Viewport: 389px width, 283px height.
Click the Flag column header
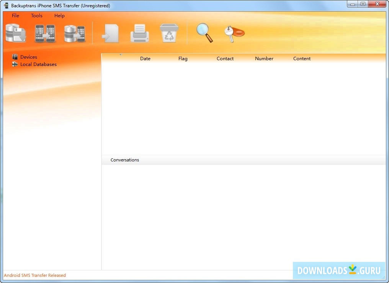coord(183,58)
